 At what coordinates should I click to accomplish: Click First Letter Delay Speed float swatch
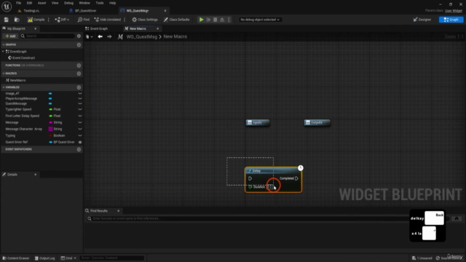pos(50,116)
